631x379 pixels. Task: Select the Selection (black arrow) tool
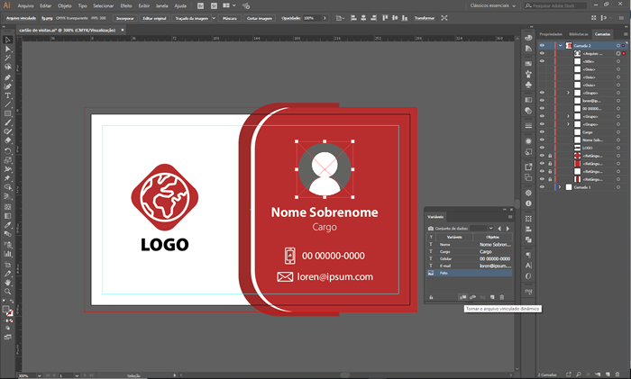pyautogui.click(x=7, y=40)
